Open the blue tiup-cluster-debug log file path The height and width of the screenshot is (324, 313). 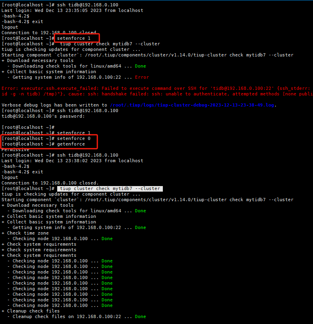click(x=192, y=105)
